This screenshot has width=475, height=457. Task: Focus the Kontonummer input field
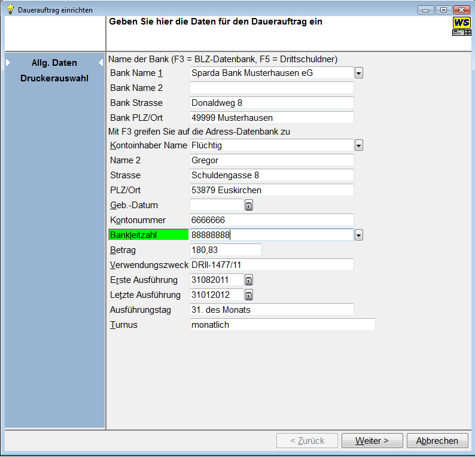(x=272, y=220)
